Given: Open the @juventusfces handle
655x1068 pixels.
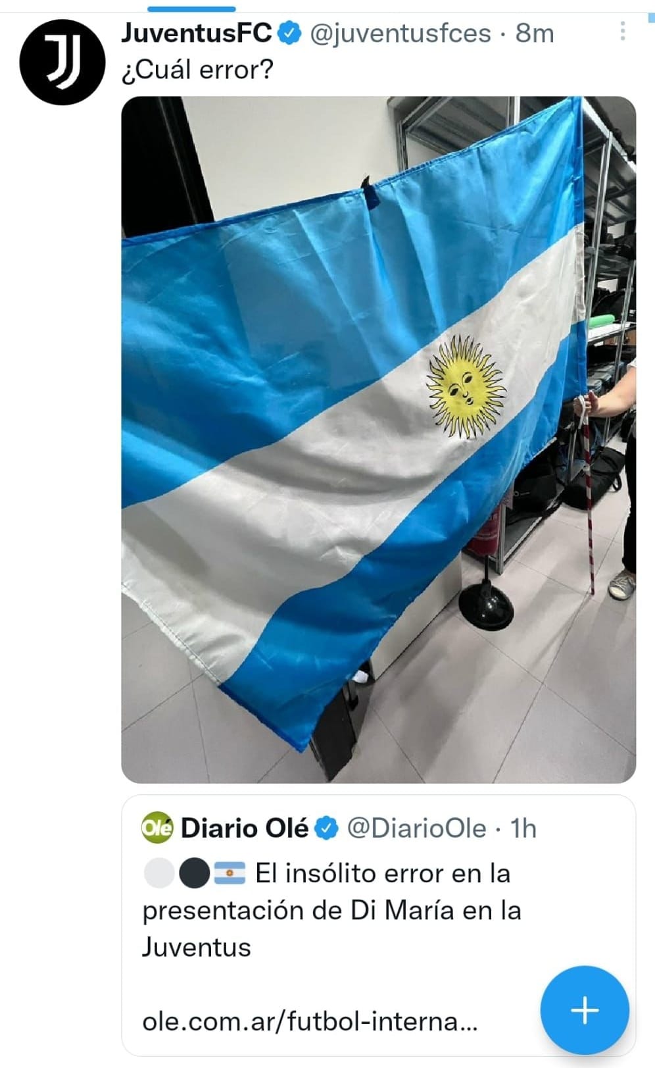Looking at the screenshot, I should click(x=400, y=33).
